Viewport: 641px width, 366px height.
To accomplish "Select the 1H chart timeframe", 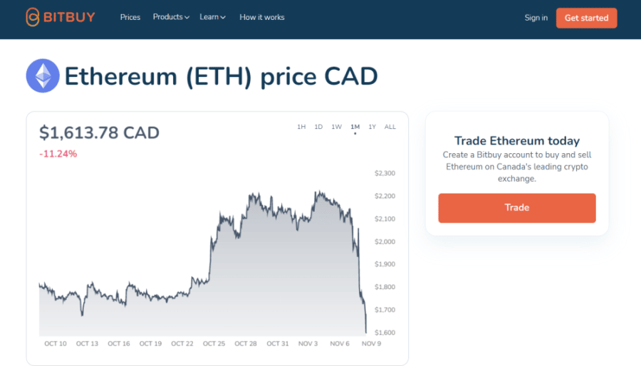I will [x=301, y=127].
